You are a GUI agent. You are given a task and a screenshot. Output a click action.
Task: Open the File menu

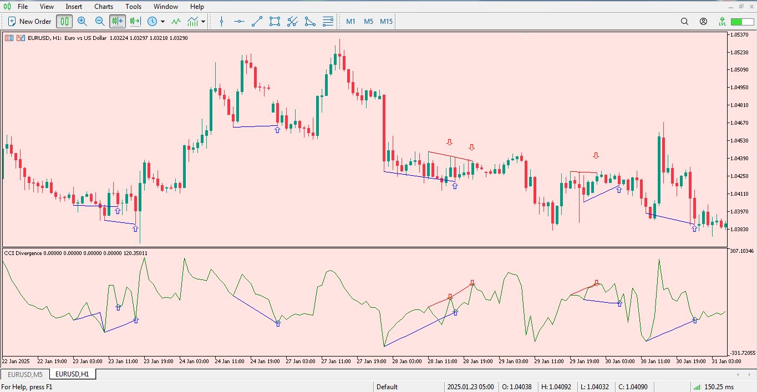click(23, 7)
